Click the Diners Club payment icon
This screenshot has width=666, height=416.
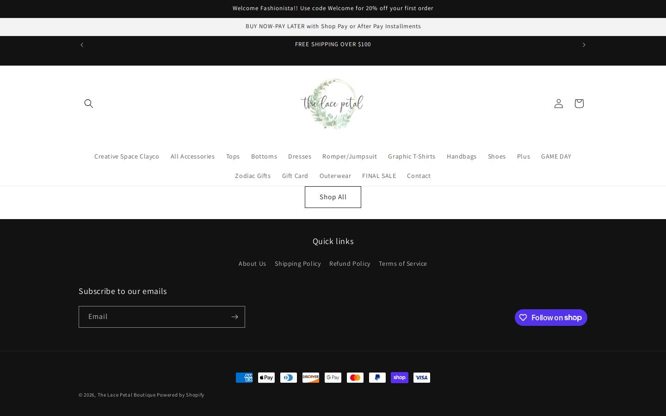(289, 378)
